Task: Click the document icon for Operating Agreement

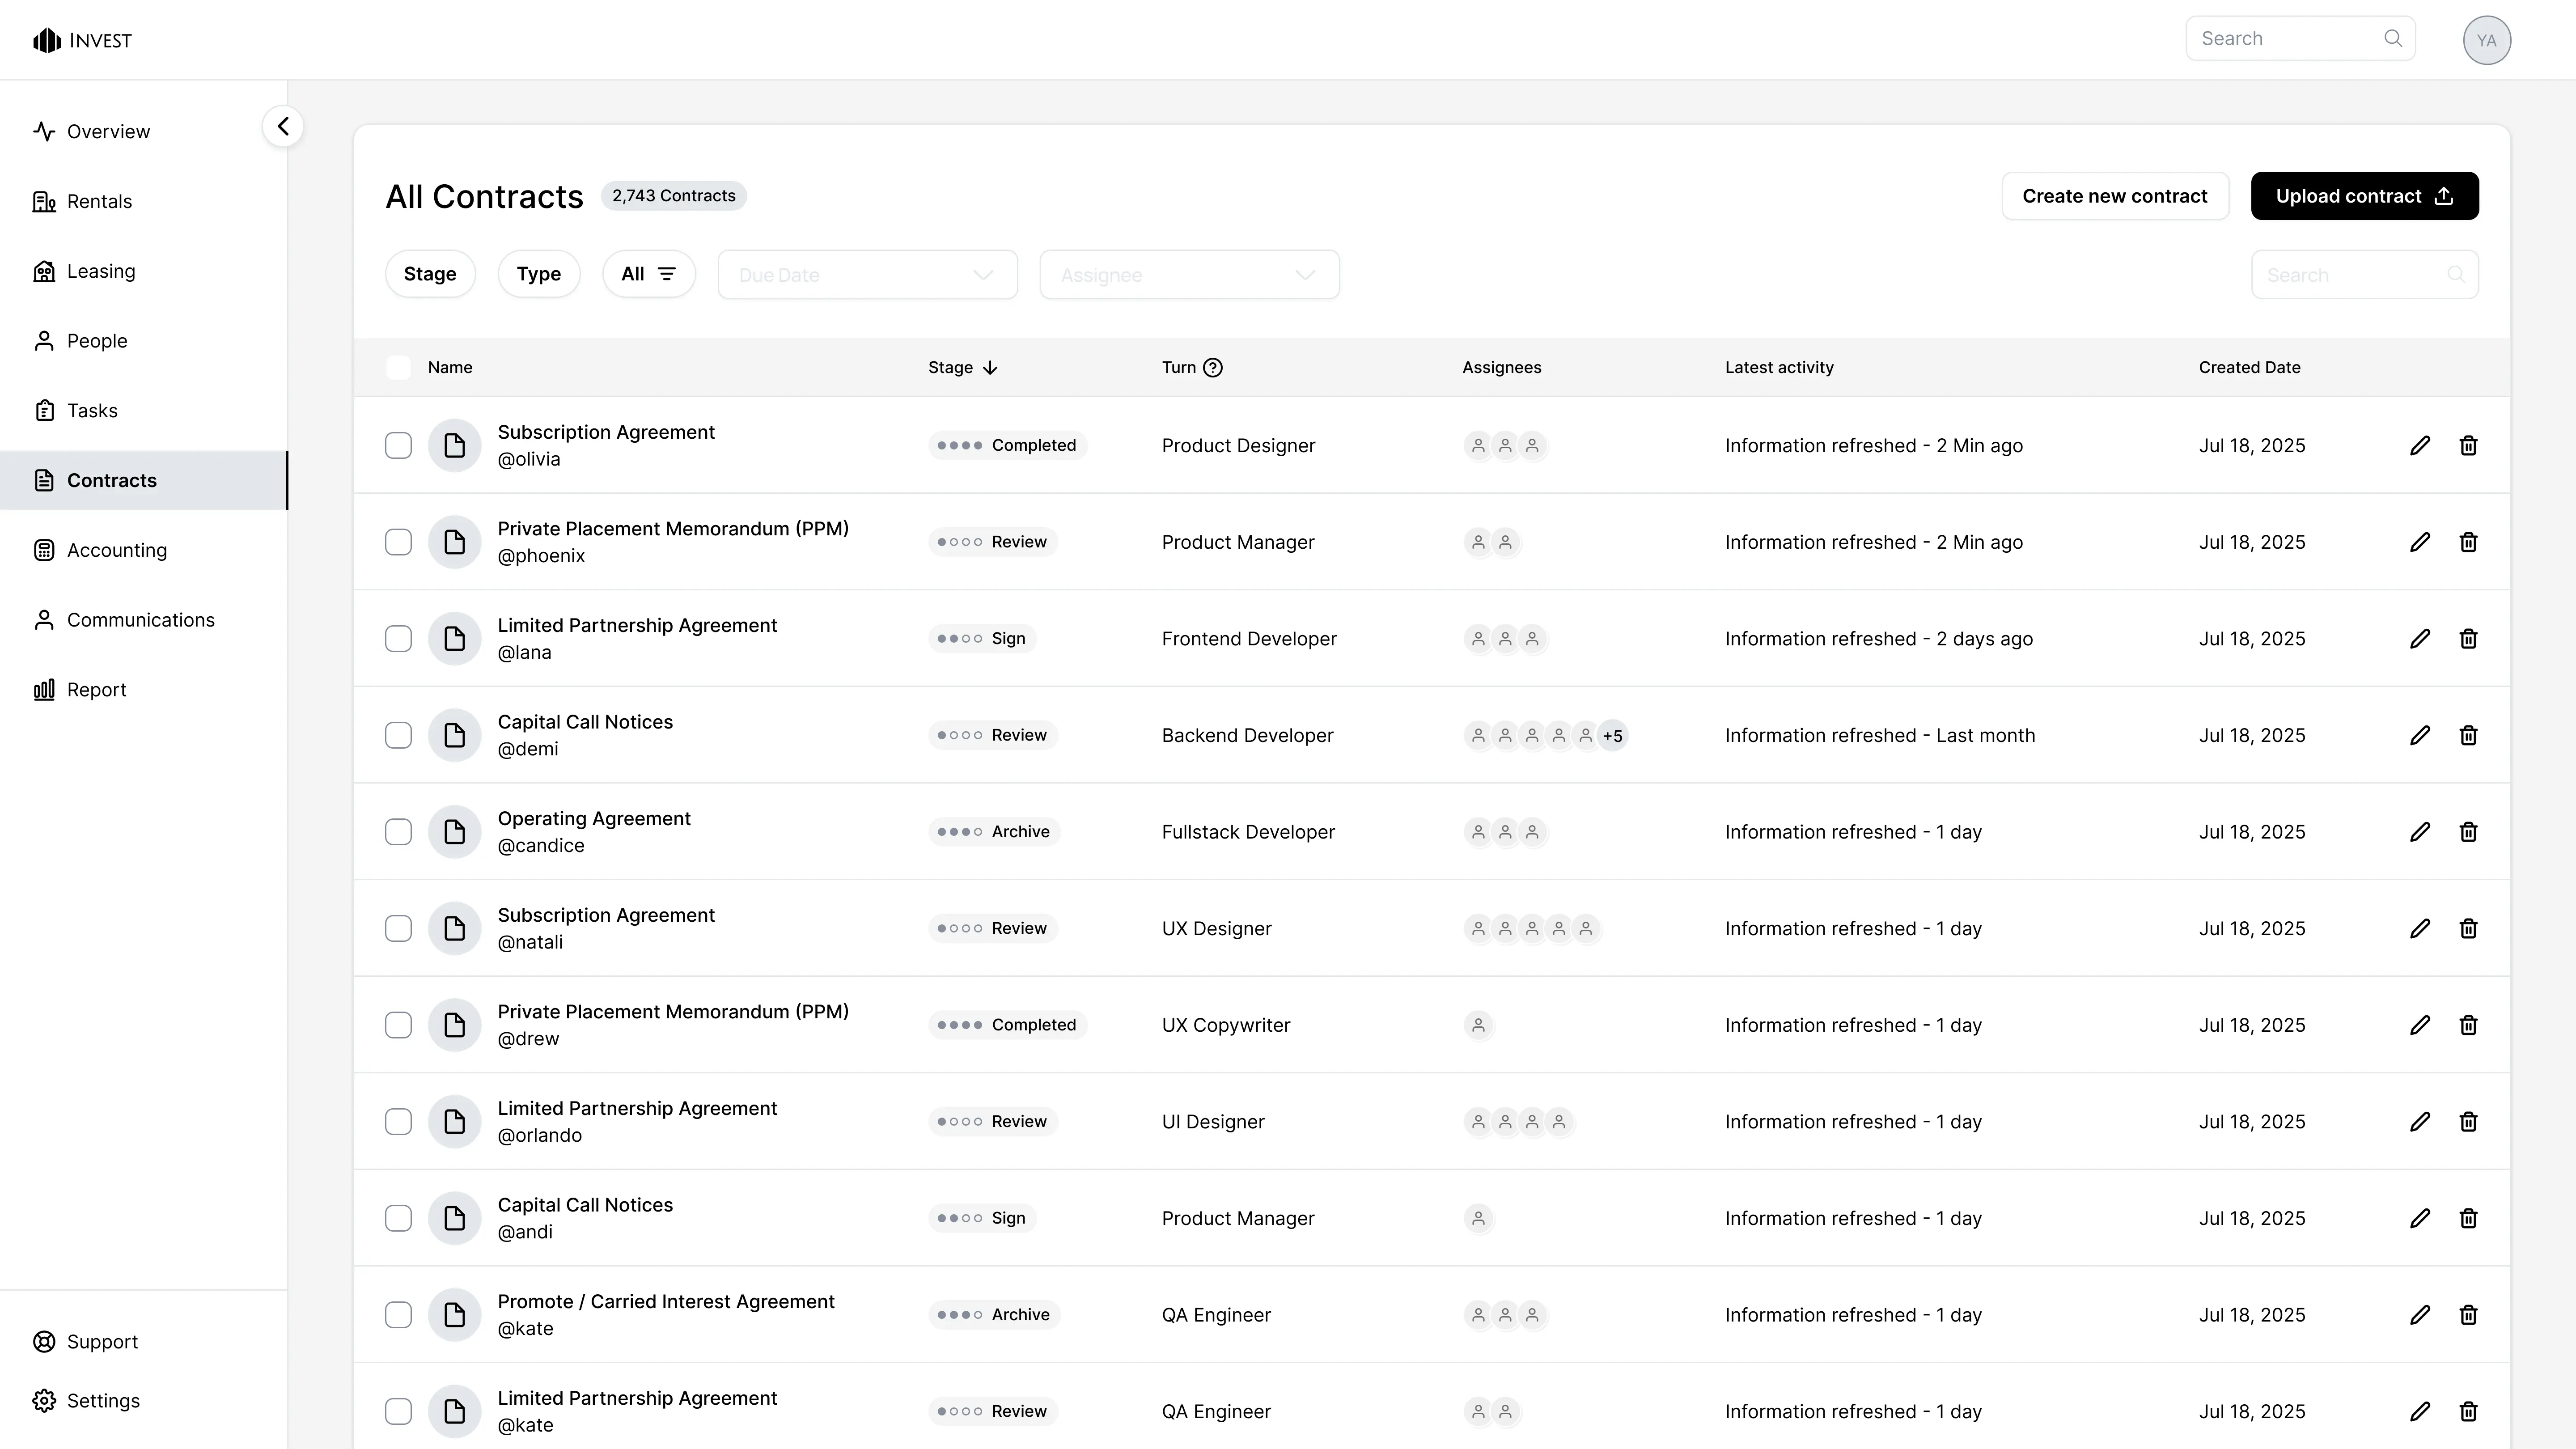Action: (x=454, y=832)
